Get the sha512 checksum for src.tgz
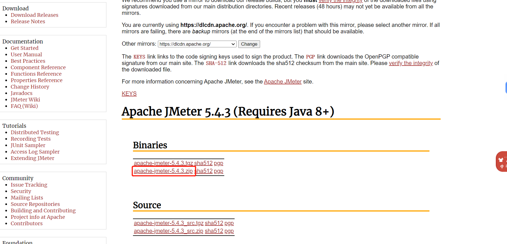This screenshot has width=507, height=244. (x=214, y=223)
